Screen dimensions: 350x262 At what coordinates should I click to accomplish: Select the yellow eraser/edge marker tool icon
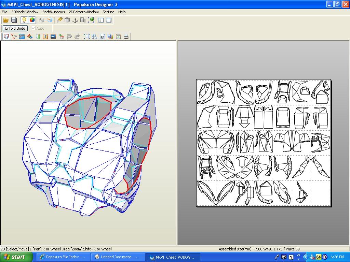click(59, 20)
